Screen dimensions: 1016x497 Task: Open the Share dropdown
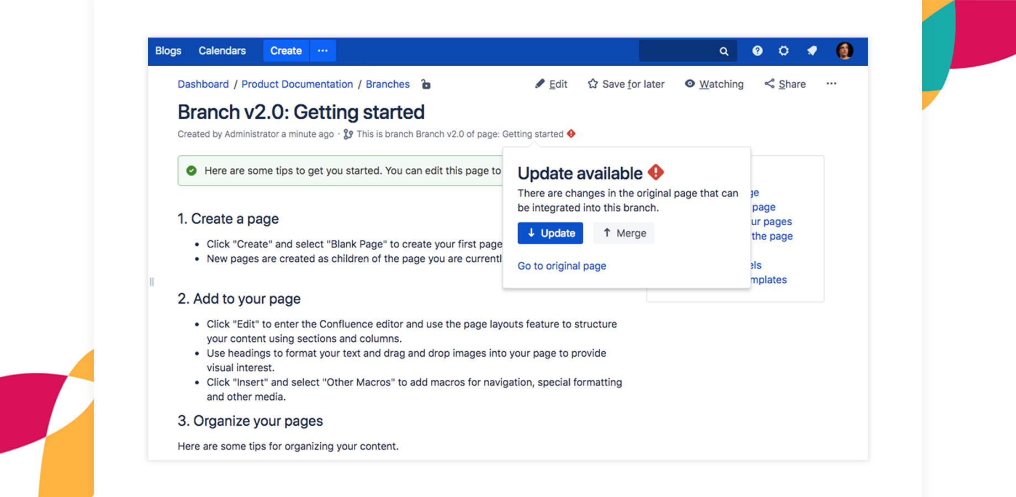click(785, 84)
